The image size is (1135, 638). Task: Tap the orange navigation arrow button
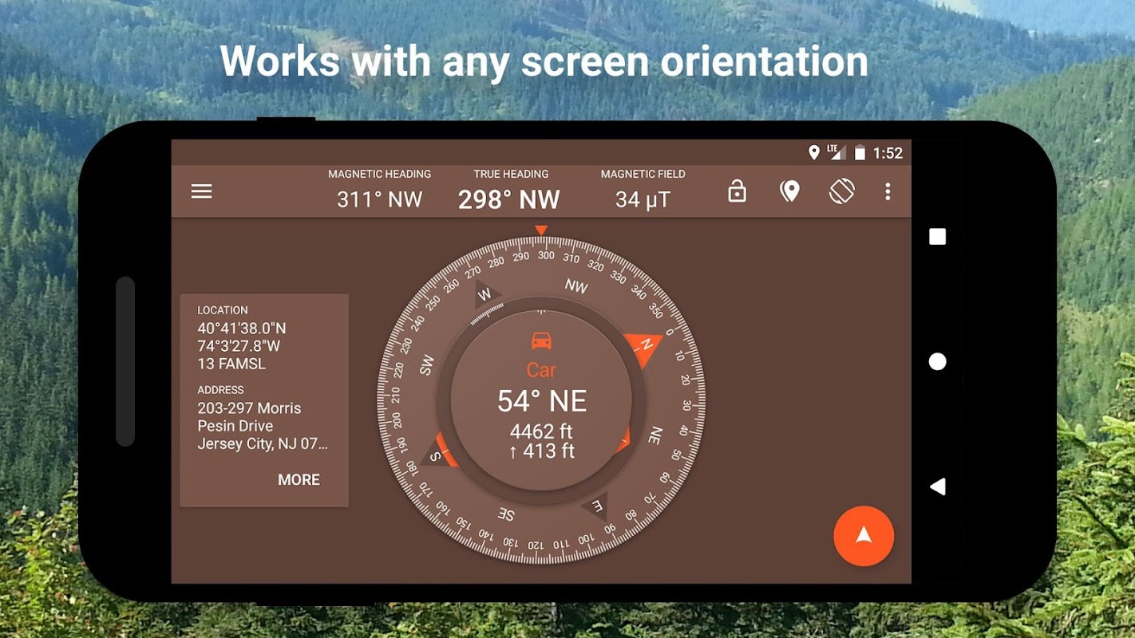pos(864,536)
